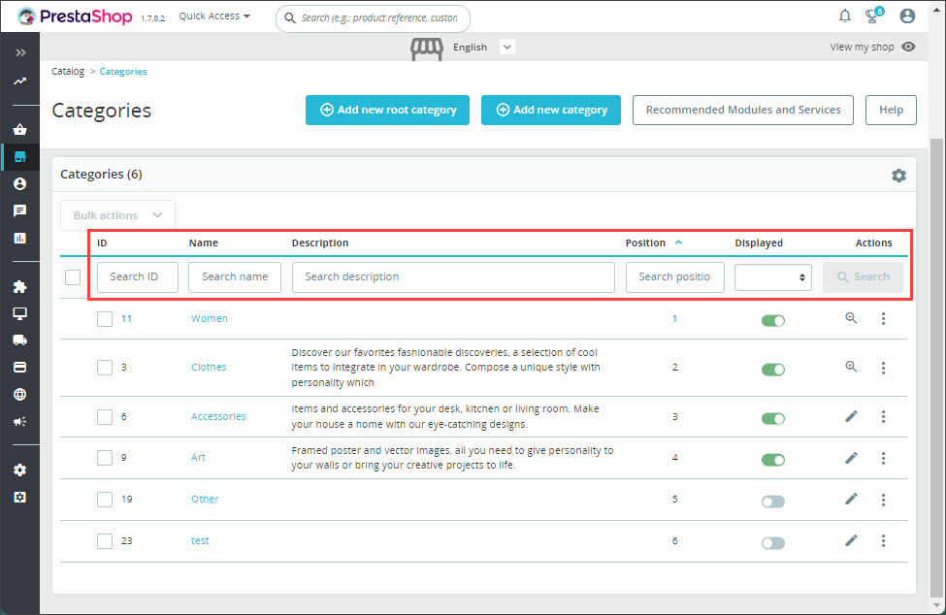Open the trophy merchant expertise icon
Screen dimensions: 946x615
(x=873, y=16)
